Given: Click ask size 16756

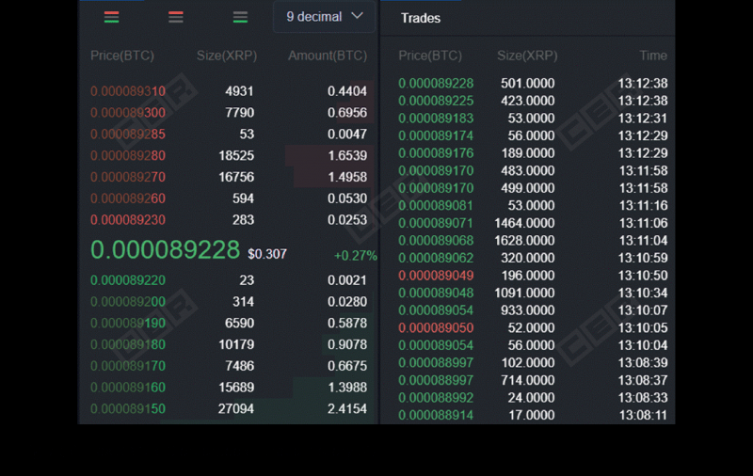Looking at the screenshot, I should pyautogui.click(x=236, y=177).
